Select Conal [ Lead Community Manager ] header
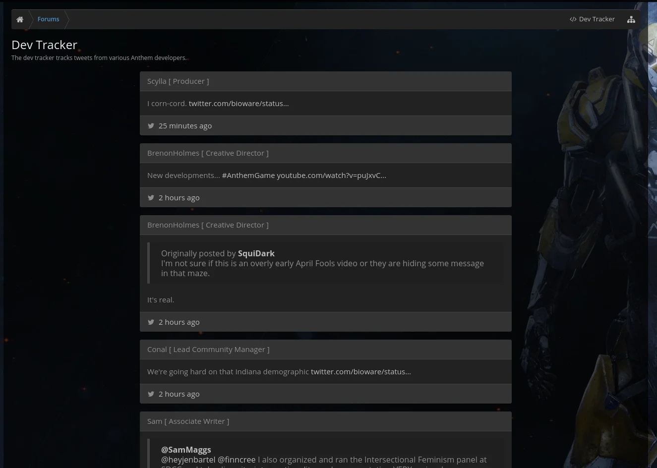This screenshot has height=468, width=657. click(325, 350)
